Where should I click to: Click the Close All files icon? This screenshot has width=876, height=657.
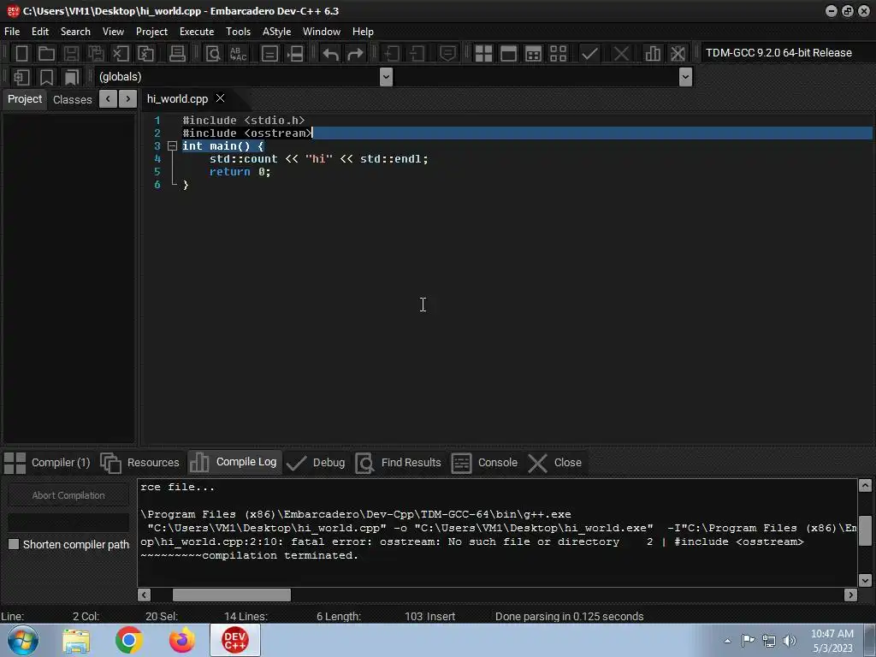pos(145,54)
